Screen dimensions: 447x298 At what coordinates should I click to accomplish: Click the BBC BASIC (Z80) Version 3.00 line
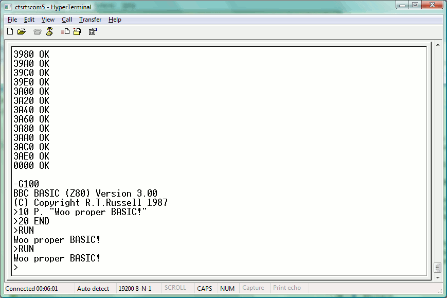coord(85,194)
